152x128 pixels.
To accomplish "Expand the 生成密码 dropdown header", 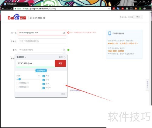I will point(21,57).
